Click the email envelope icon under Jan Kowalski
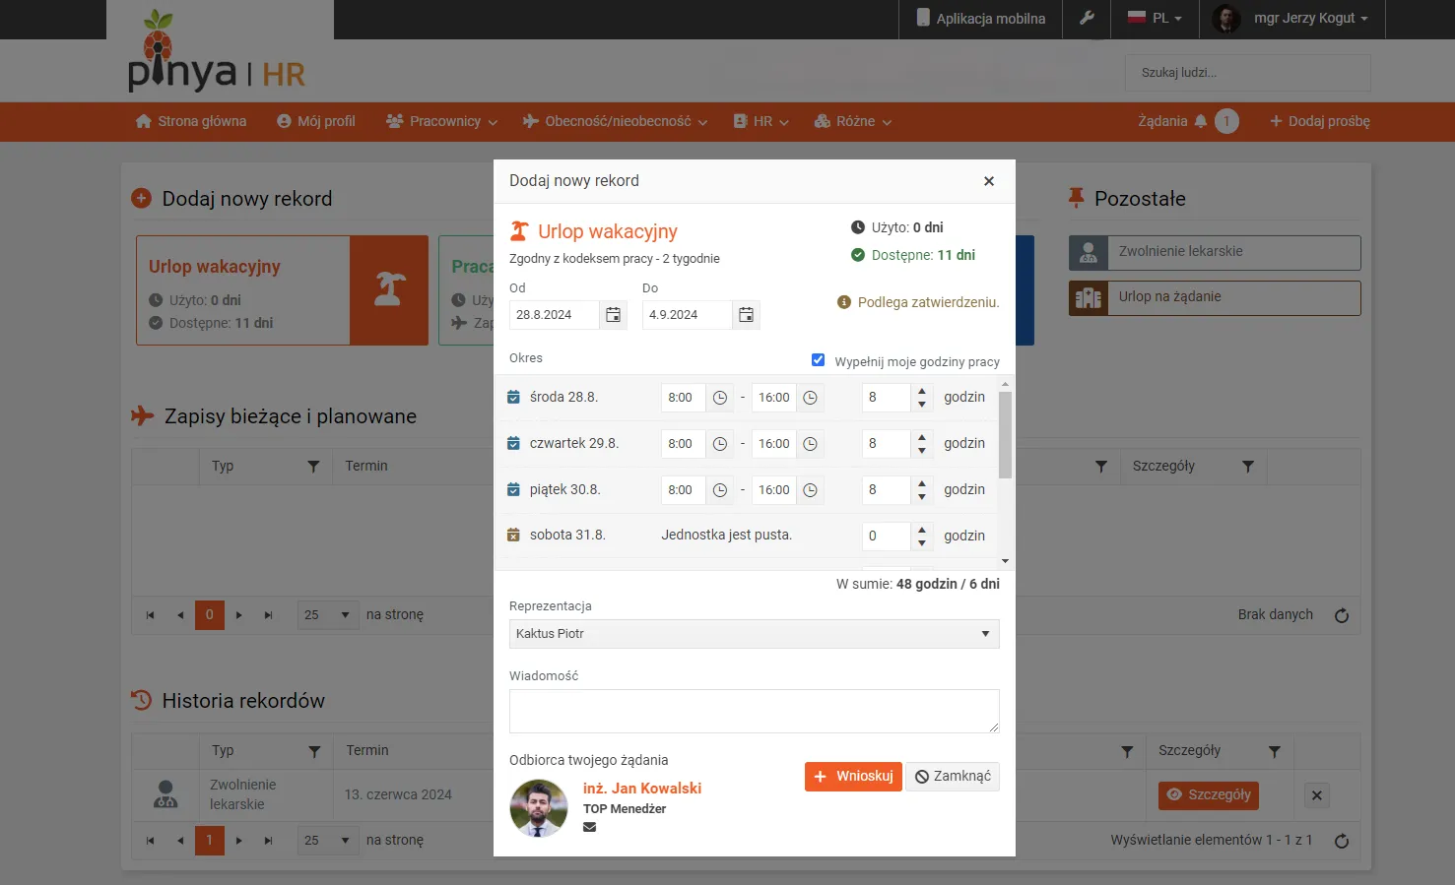 pos(589,827)
